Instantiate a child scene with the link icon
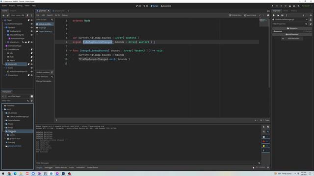The height and width of the screenshot is (176, 314). [x=8, y=15]
